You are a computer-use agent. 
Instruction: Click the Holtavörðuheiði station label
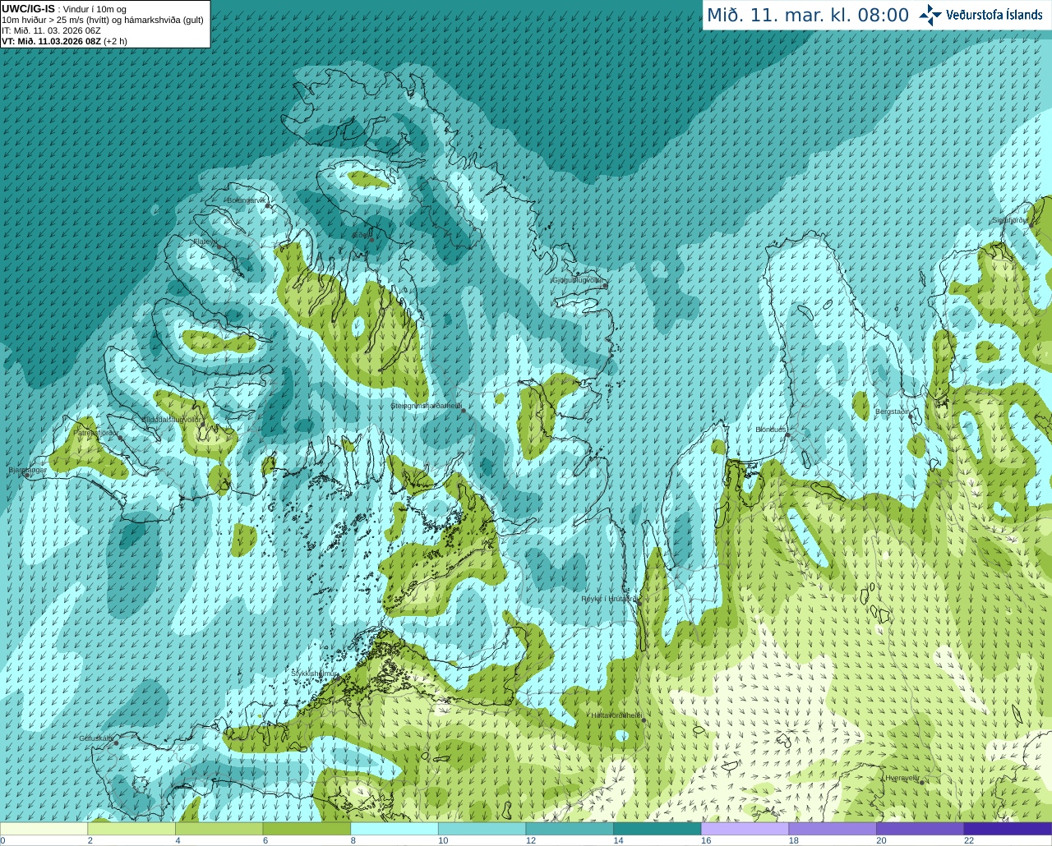(x=616, y=715)
